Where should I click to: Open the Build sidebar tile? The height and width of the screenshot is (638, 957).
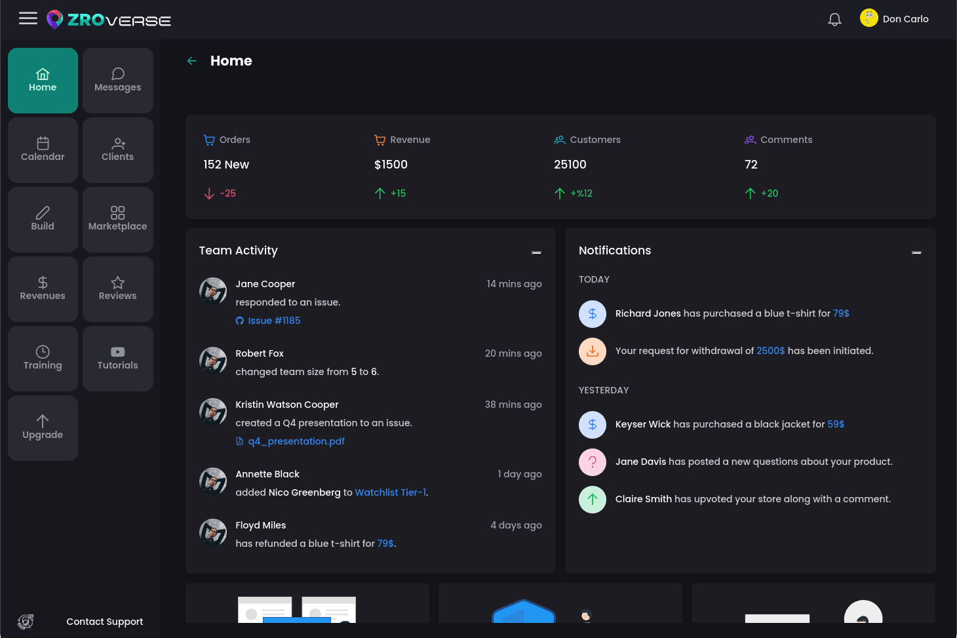(x=43, y=220)
